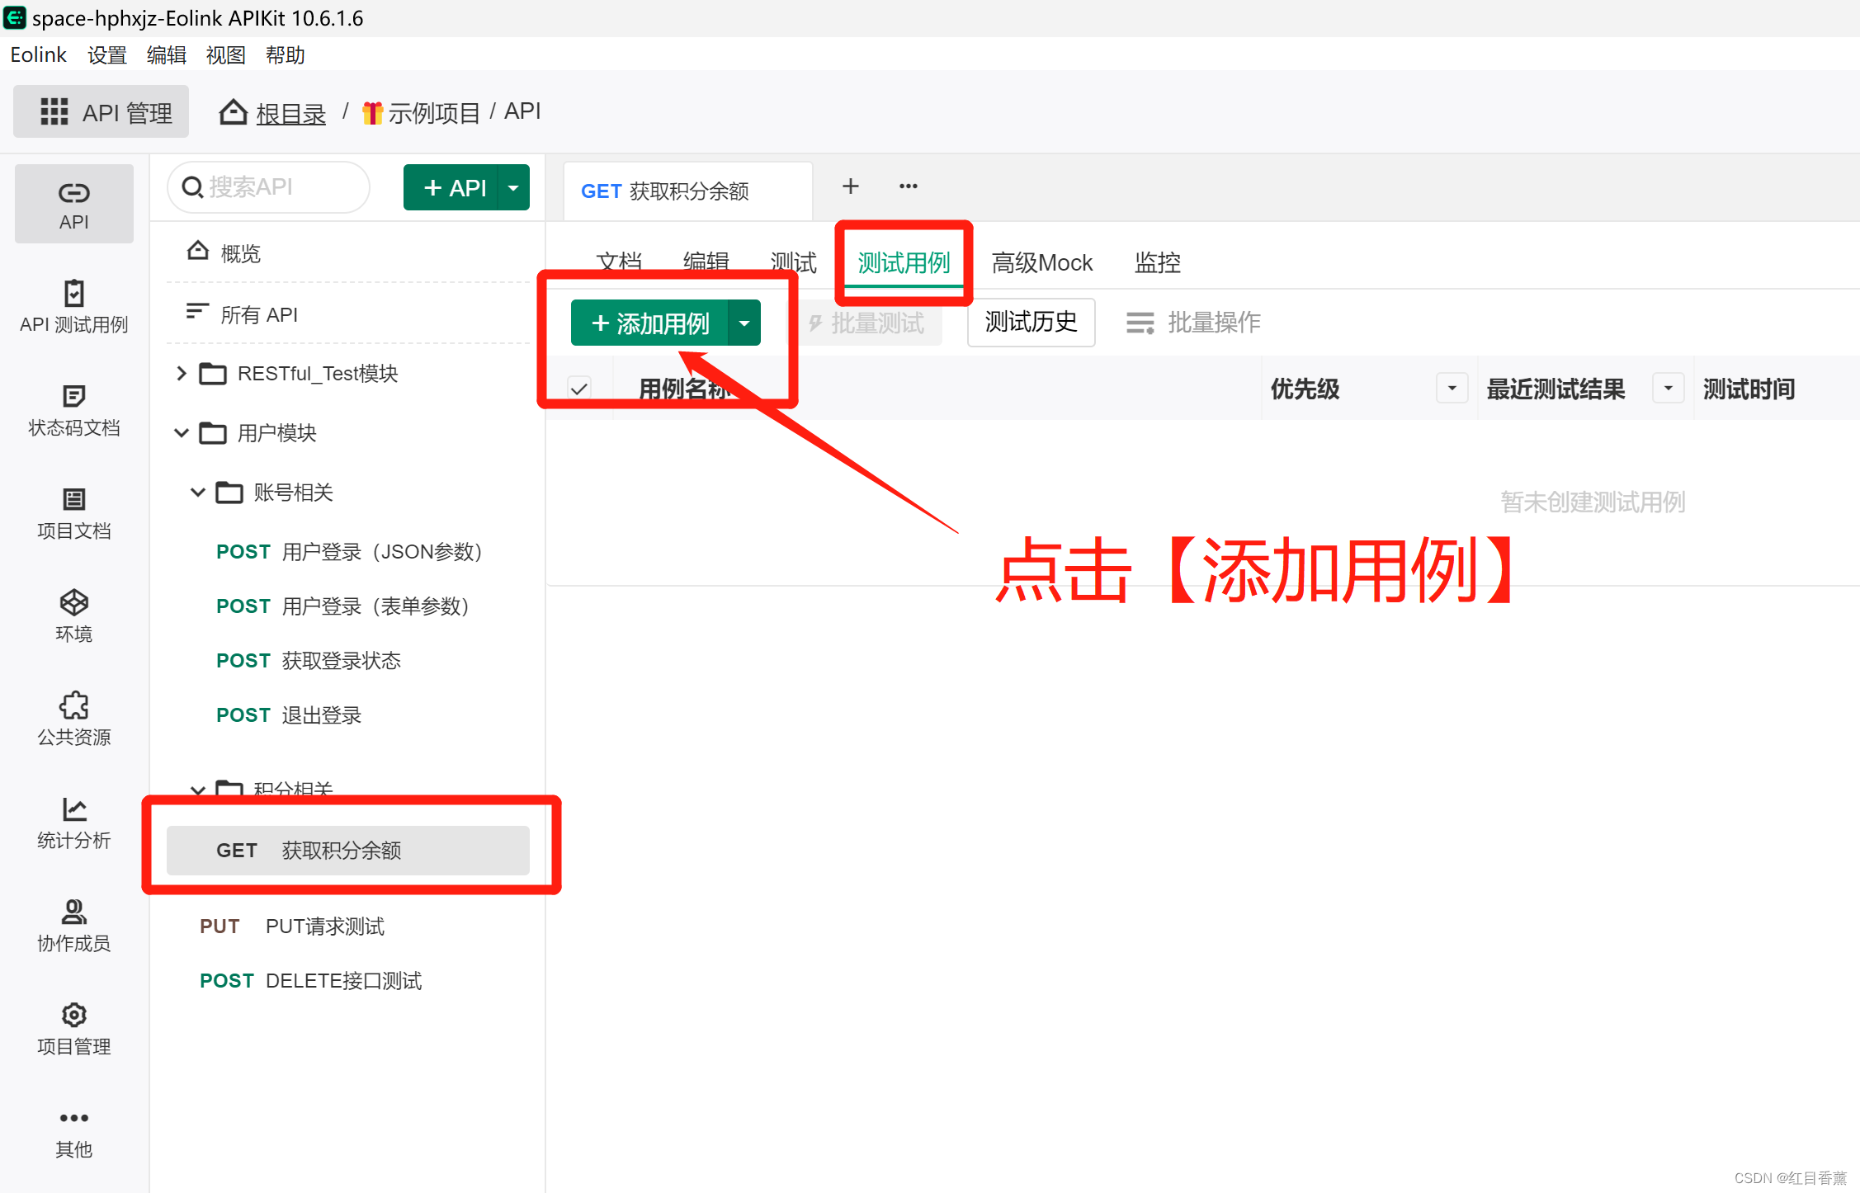
Task: Open 项目文档 in sidebar
Action: point(73,513)
